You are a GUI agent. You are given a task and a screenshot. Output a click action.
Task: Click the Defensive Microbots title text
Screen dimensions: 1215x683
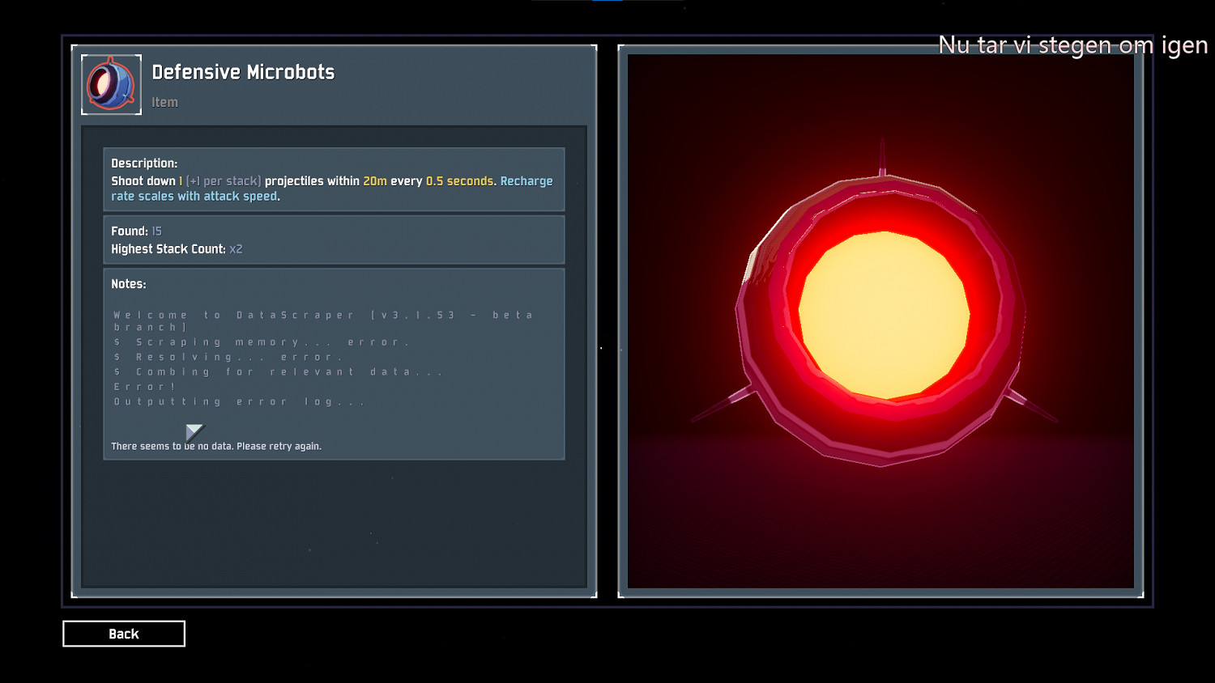[x=243, y=72]
